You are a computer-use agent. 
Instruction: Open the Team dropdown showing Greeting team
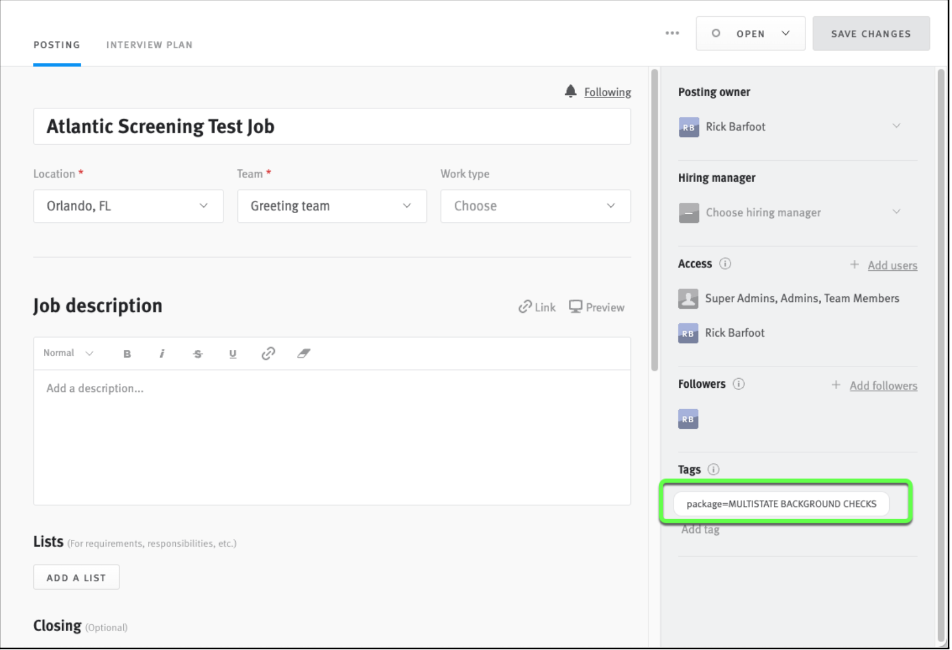point(331,206)
